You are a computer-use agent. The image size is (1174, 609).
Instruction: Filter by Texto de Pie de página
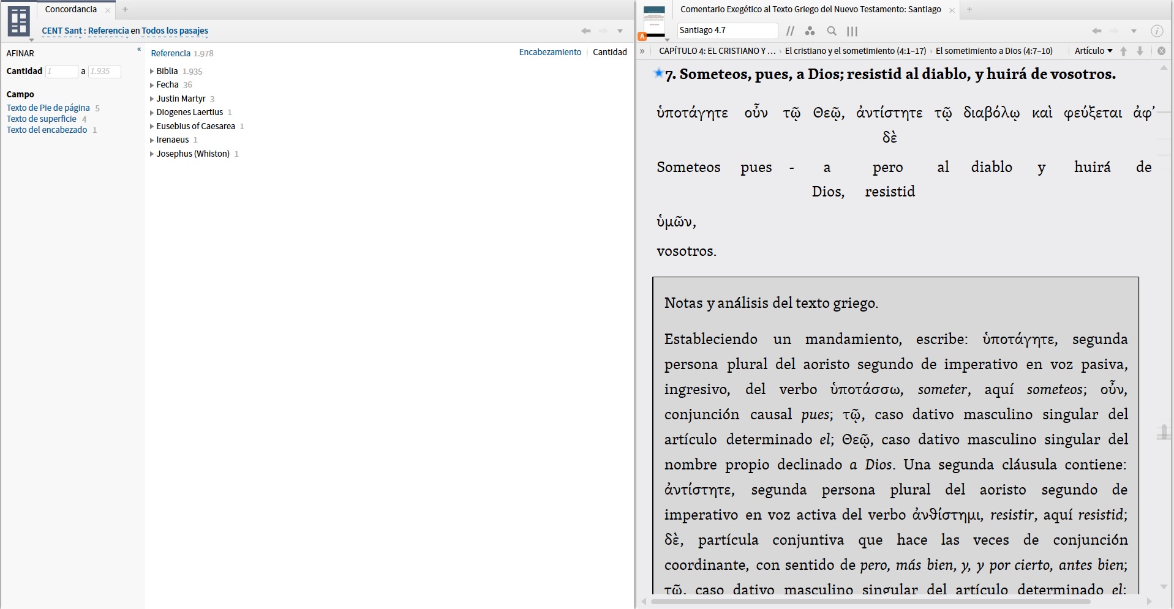pos(48,108)
